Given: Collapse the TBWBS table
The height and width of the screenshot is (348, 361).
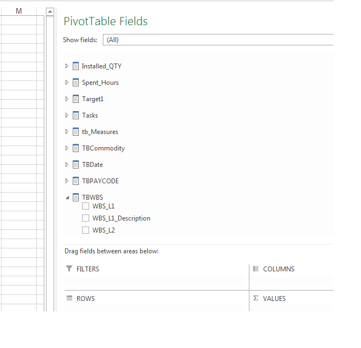Looking at the screenshot, I should [67, 198].
